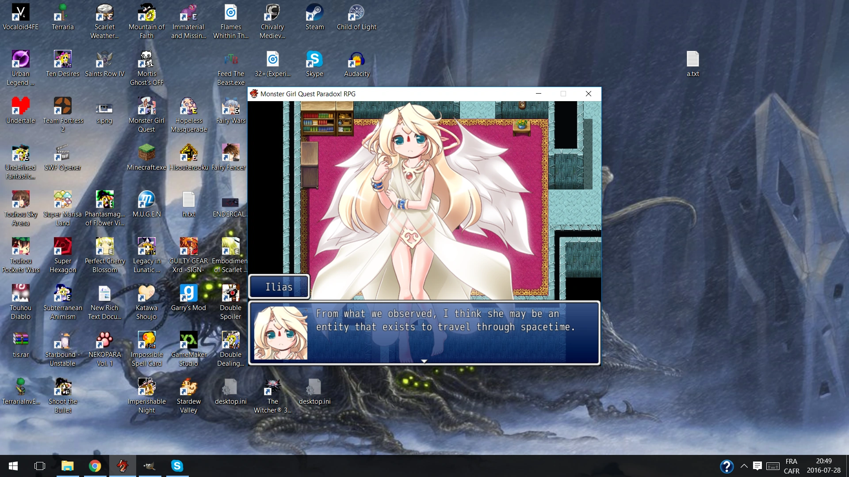Open the Windows Start menu
849x477 pixels.
tap(13, 466)
